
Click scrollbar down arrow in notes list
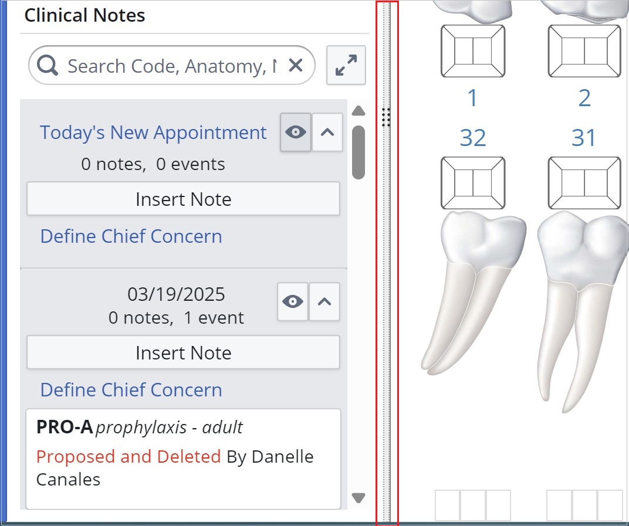click(359, 497)
